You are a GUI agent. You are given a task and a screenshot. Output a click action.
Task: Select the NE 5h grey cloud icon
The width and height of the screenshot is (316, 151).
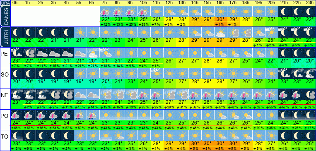[80, 94]
